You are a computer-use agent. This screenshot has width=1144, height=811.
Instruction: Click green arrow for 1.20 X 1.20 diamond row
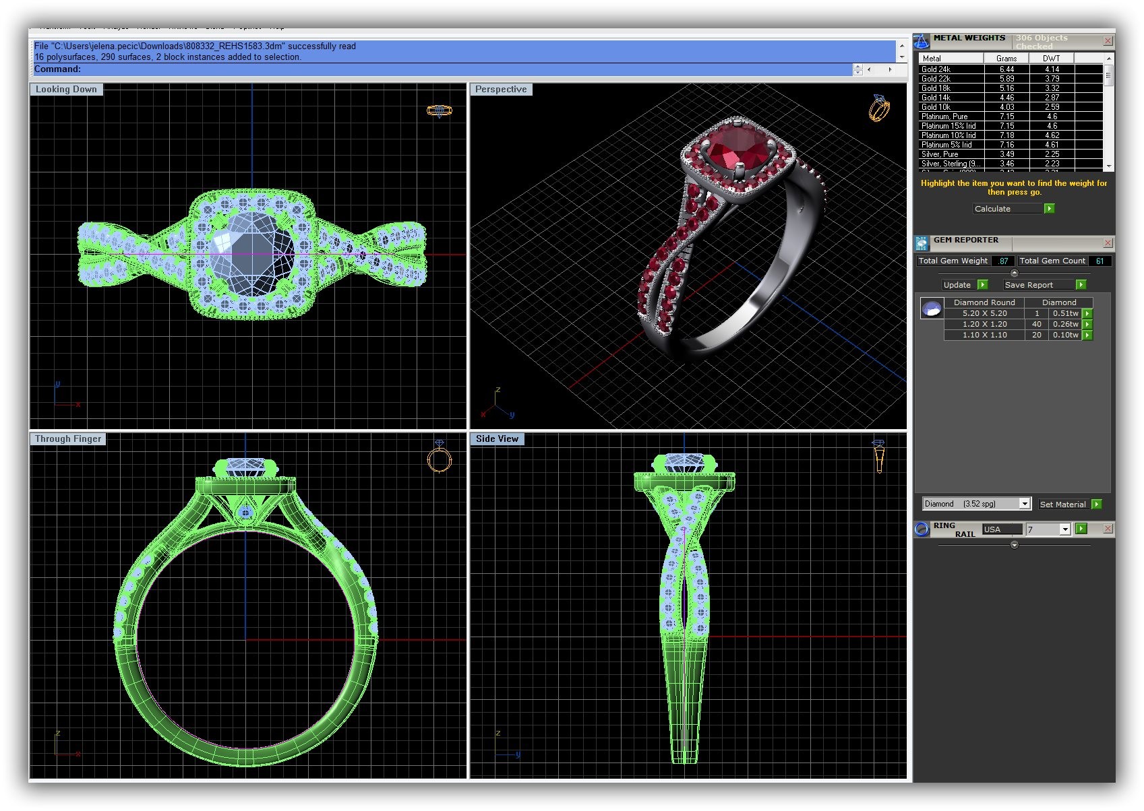(1087, 324)
